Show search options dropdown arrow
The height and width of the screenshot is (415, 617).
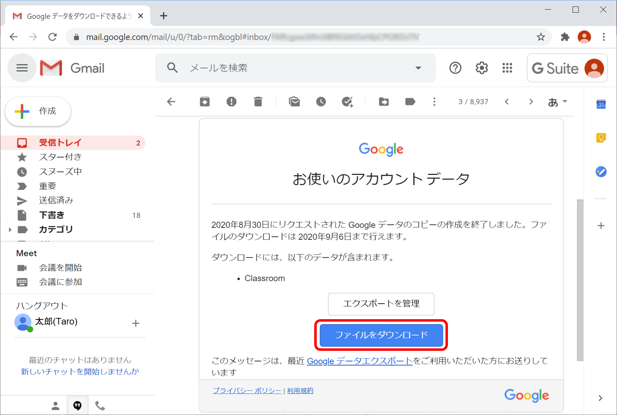418,68
